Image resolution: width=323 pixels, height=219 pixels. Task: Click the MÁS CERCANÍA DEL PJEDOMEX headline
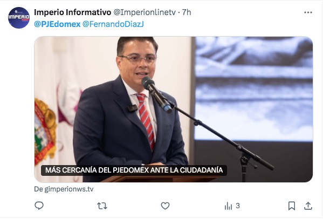click(x=134, y=170)
